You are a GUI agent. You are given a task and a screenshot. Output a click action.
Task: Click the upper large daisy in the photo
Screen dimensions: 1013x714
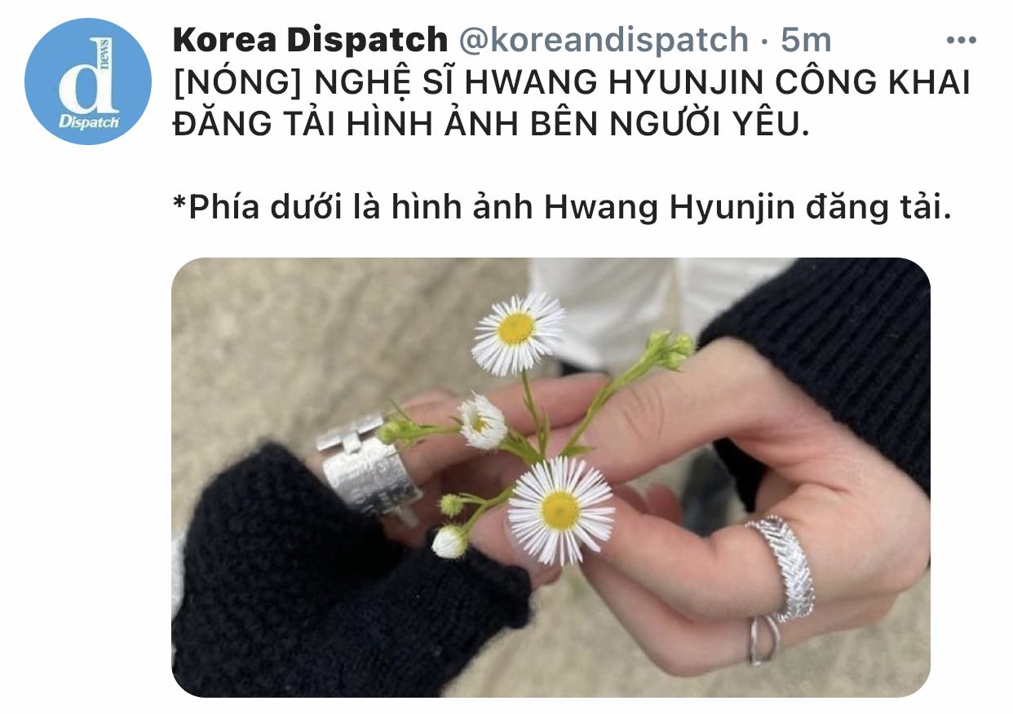[519, 332]
